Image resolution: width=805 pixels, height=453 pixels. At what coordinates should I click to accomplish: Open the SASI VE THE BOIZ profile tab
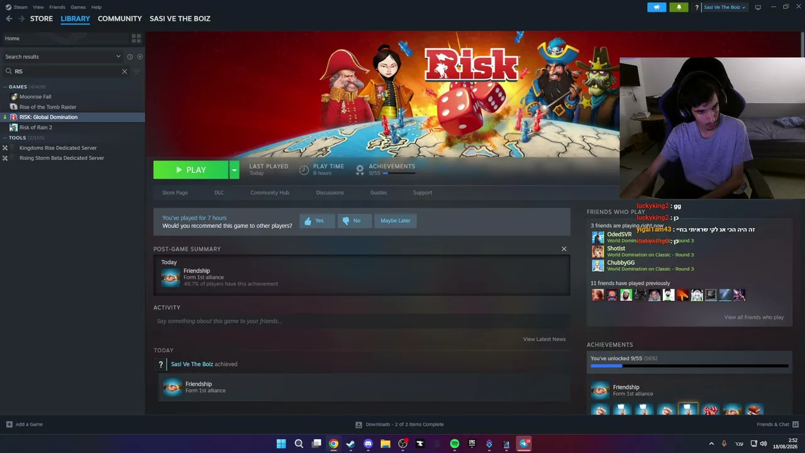180,19
